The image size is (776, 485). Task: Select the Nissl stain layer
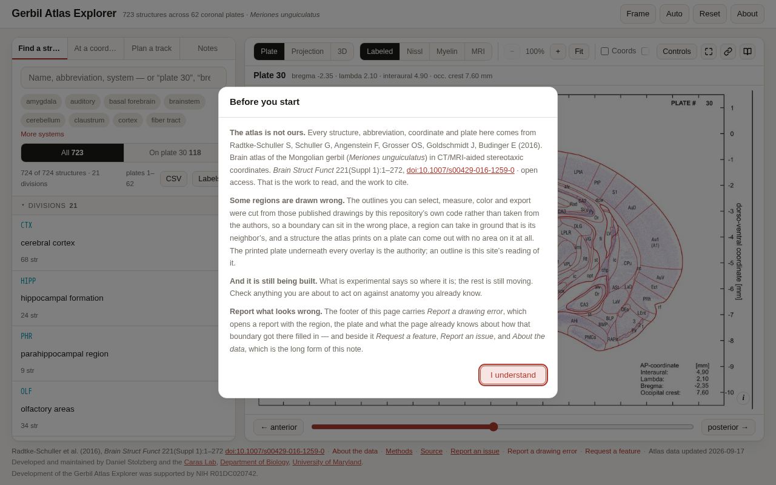point(415,52)
